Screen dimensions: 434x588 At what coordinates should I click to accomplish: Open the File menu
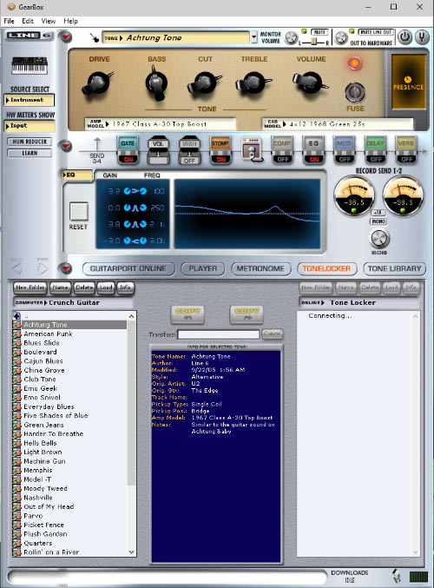[9, 21]
